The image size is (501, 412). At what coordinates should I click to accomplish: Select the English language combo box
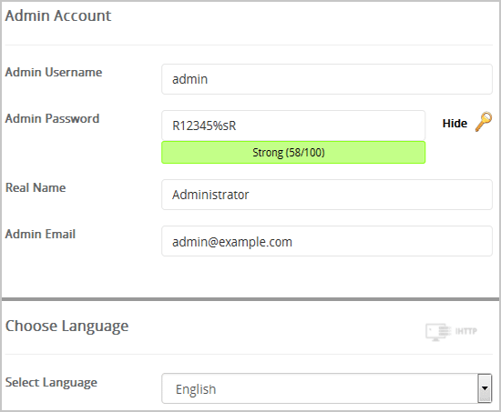pos(326,388)
